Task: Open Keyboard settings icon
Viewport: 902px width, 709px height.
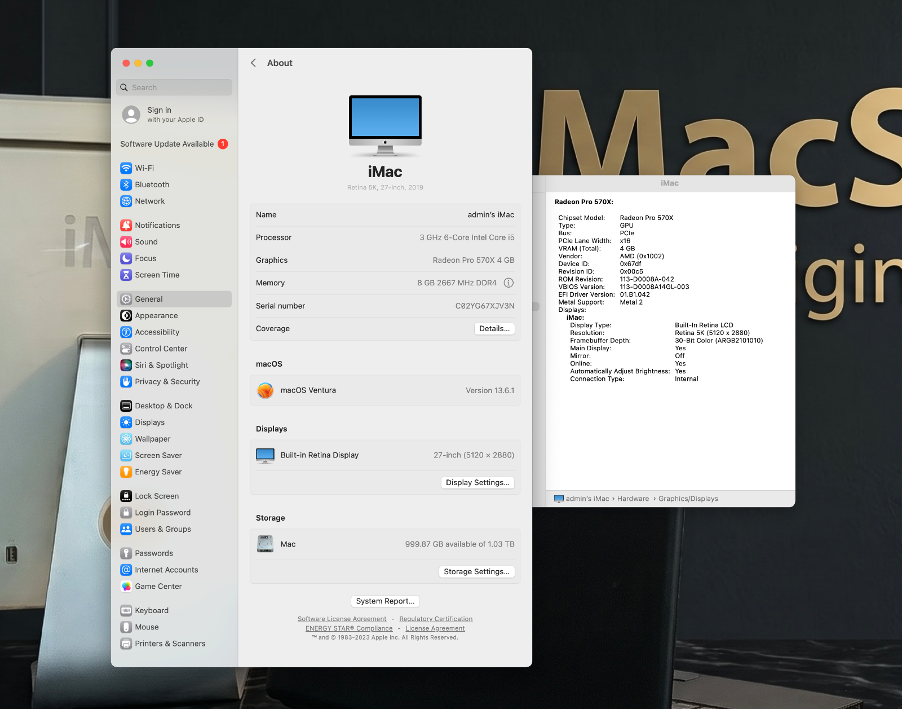Action: coord(126,610)
